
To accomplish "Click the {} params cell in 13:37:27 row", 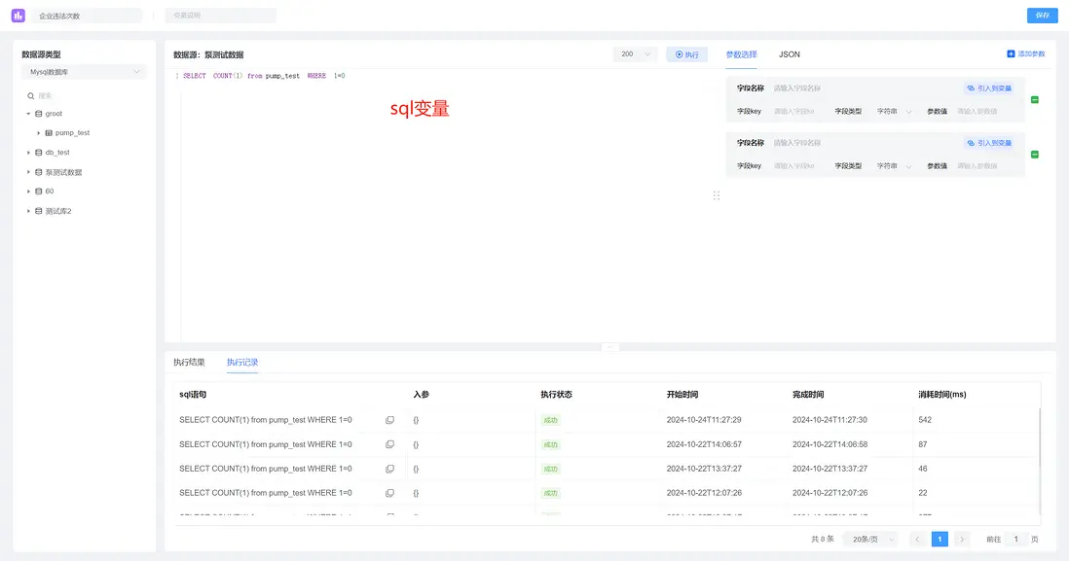I will [416, 469].
